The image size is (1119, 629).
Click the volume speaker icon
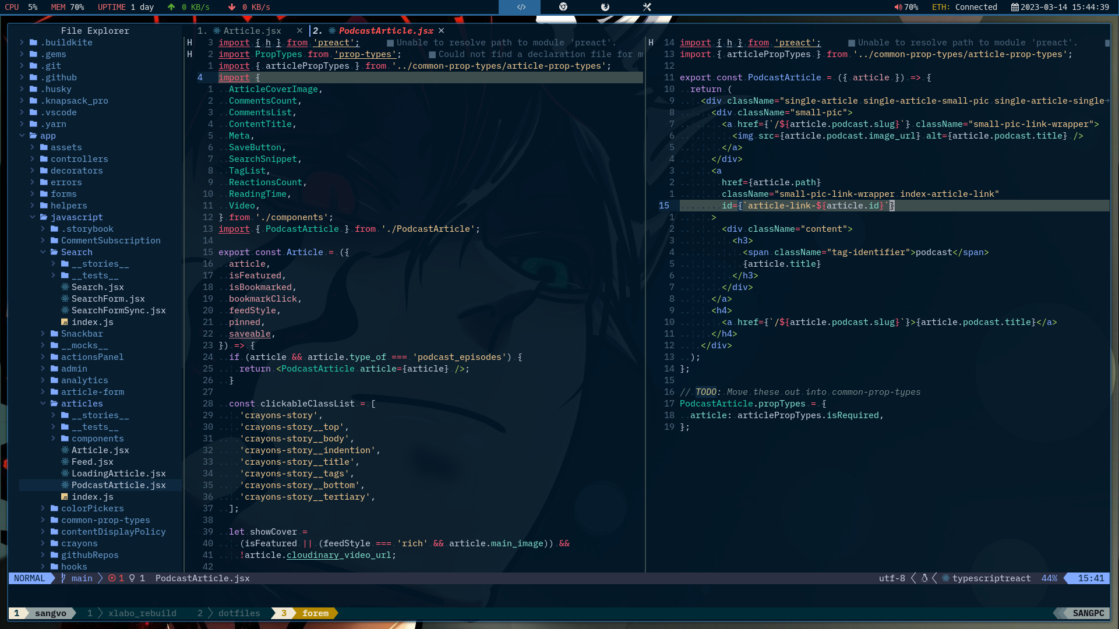pos(898,7)
